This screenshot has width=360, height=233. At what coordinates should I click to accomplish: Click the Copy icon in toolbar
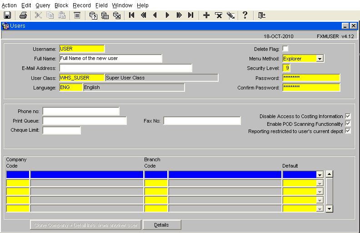tap(50, 15)
